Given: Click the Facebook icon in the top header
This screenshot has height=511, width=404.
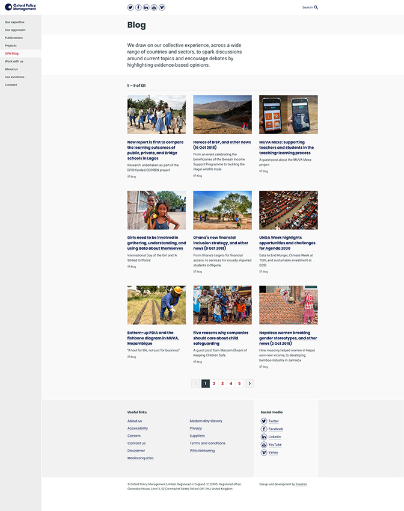Looking at the screenshot, I should coord(138,7).
